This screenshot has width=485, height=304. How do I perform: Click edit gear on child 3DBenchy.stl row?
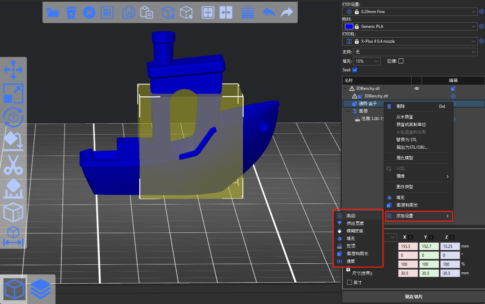pos(453,96)
